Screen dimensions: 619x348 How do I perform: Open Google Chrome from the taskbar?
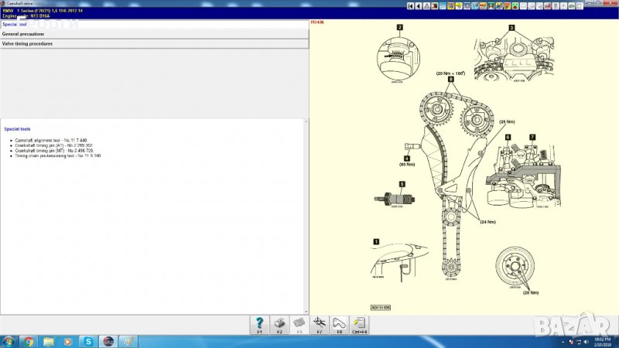coord(29,340)
